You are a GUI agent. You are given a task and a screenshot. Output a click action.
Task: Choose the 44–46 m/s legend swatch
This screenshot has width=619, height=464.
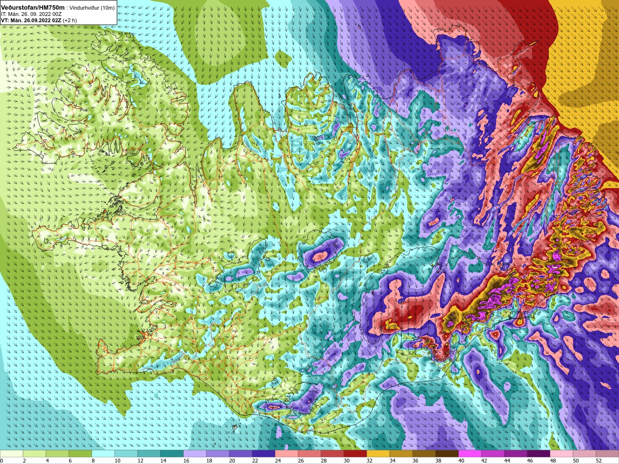(x=516, y=454)
